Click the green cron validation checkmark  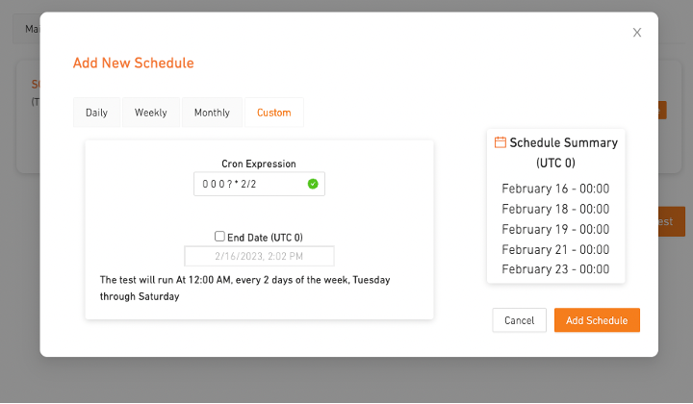coord(313,184)
